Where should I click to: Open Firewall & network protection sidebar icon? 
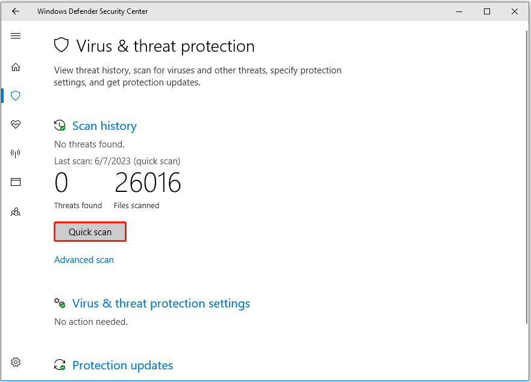[x=16, y=153]
